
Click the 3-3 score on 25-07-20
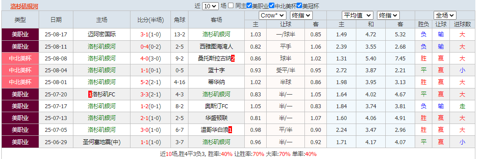[x=144, y=94]
